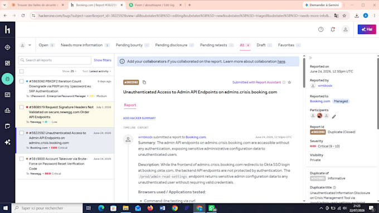Viewport: 379px width, 213px height.
Task: Open the user profile avatar in header
Action: tap(346, 29)
